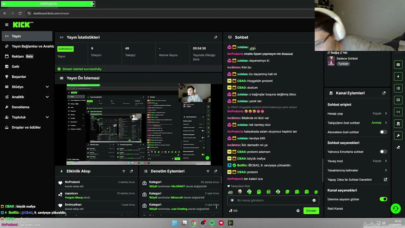Open the green headset support button
The image size is (405, 228).
coord(396,208)
